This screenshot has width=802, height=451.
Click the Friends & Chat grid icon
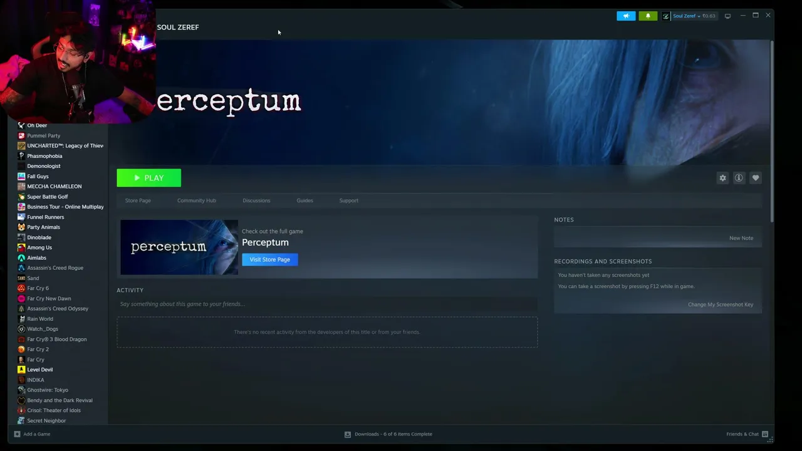tap(765, 434)
